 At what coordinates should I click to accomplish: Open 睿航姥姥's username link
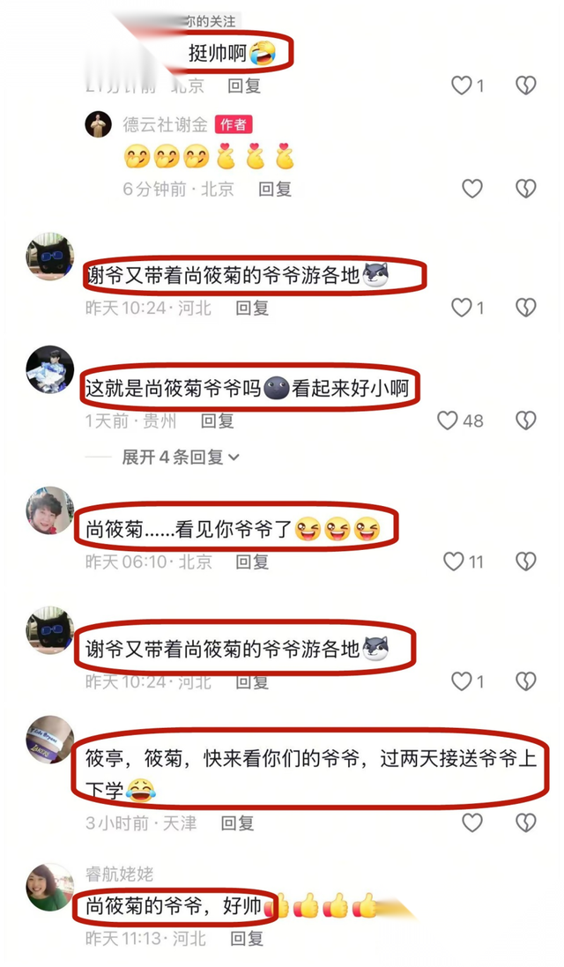[120, 874]
